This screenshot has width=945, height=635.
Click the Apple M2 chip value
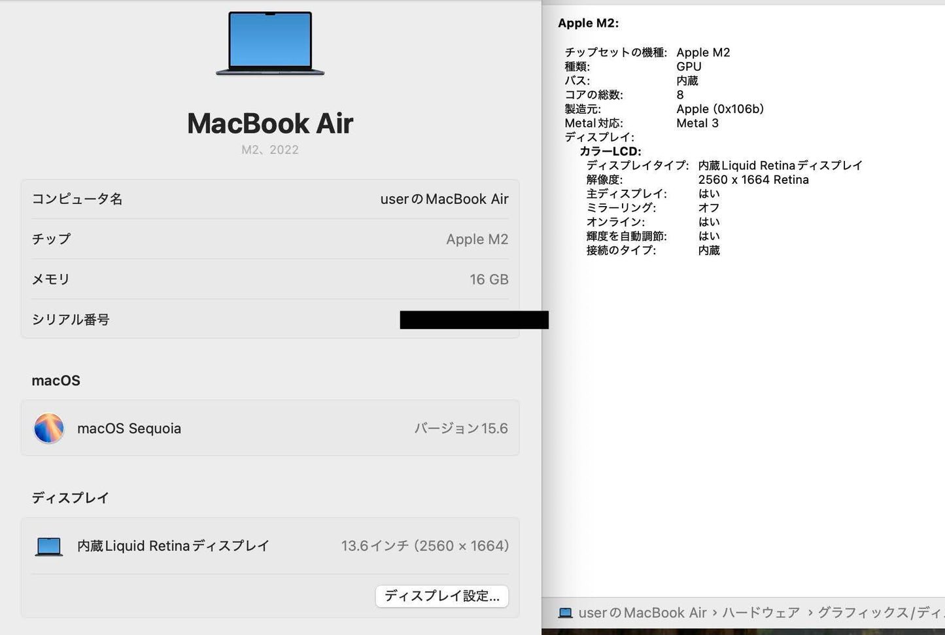click(477, 239)
